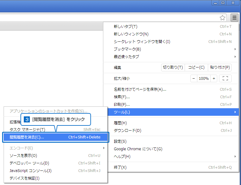
Task: Select デベロッパー ツール(D) option
Action: tap(30, 163)
